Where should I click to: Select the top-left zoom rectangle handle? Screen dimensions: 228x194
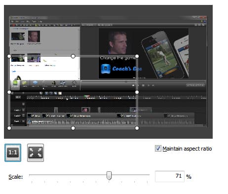pyautogui.click(x=9, y=56)
